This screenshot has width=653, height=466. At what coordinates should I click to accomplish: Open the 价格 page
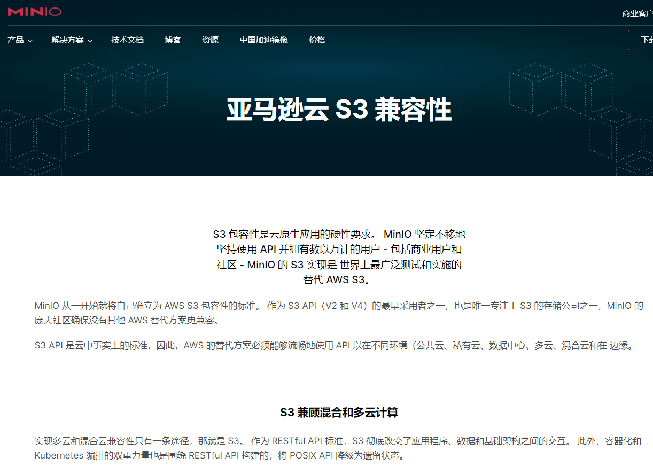point(317,40)
